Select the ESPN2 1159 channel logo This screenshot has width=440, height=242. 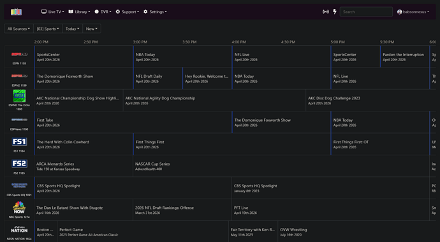coord(19,76)
